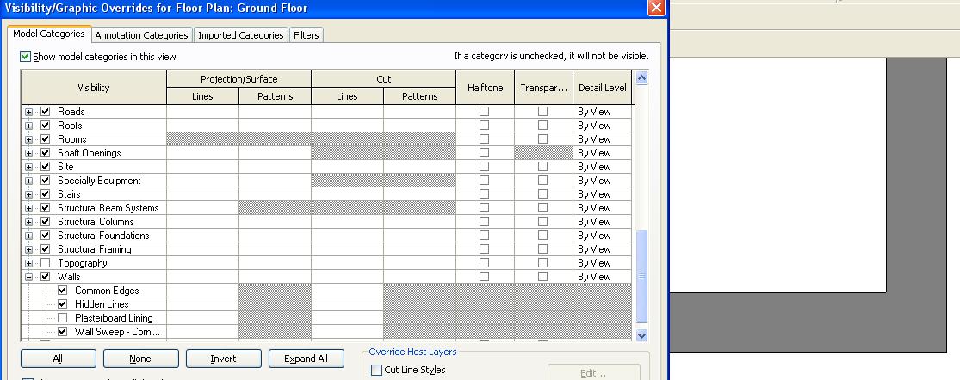960x380 pixels.
Task: Open the Imported Categories tab
Action: (240, 35)
